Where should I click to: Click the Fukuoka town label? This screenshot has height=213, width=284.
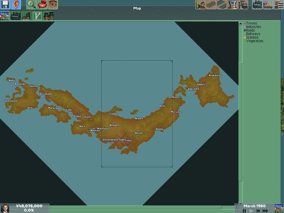pos(33,86)
